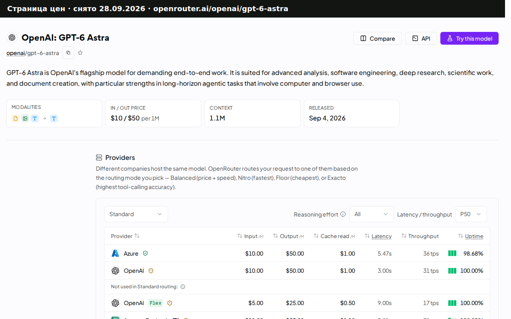Click sort arrows next to Throughput header
Viewport: 511px width, 319px height.
(404, 236)
